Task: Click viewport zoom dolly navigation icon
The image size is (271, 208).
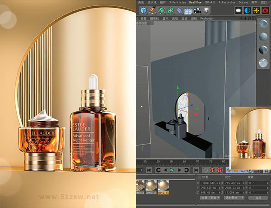Action: click(x=245, y=18)
